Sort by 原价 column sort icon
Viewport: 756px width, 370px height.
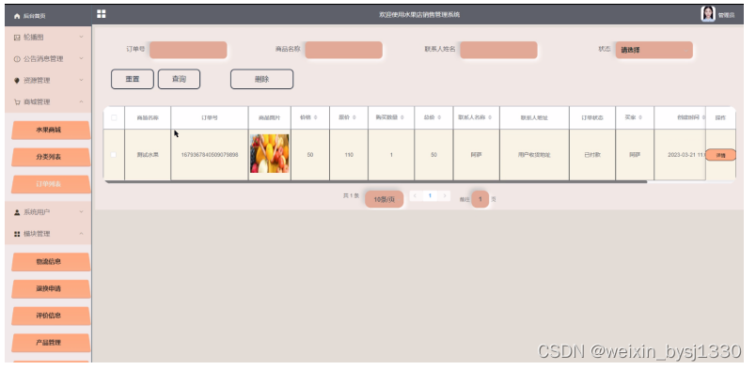click(354, 117)
